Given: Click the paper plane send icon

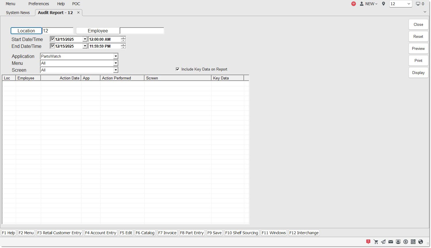Looking at the screenshot, I should pos(383,242).
